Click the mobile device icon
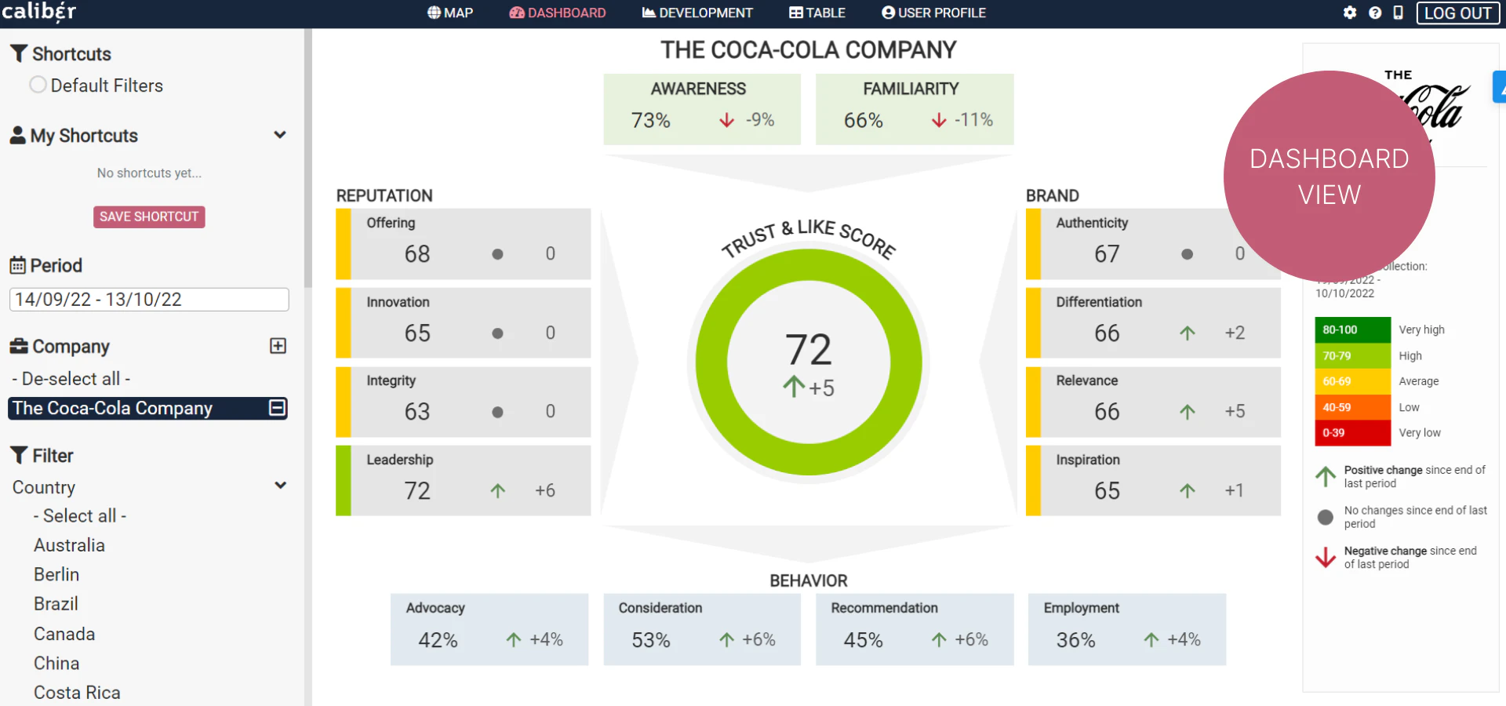Viewport: 1506px width, 706px height. (x=1398, y=13)
